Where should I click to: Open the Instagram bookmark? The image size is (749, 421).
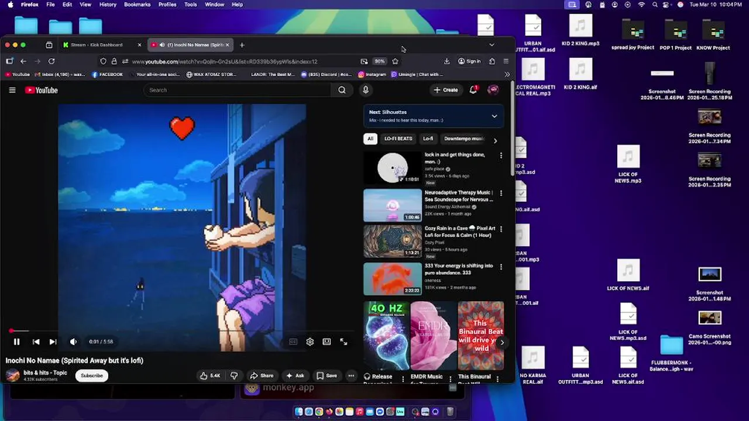[x=372, y=74]
